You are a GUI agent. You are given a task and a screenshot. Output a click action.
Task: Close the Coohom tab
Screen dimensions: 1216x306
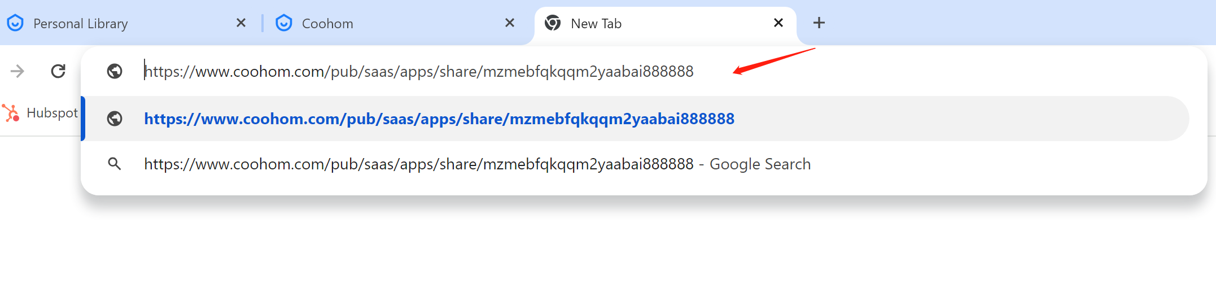[x=510, y=23]
